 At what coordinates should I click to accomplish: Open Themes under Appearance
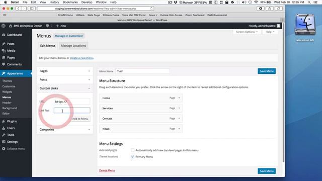tap(7, 81)
